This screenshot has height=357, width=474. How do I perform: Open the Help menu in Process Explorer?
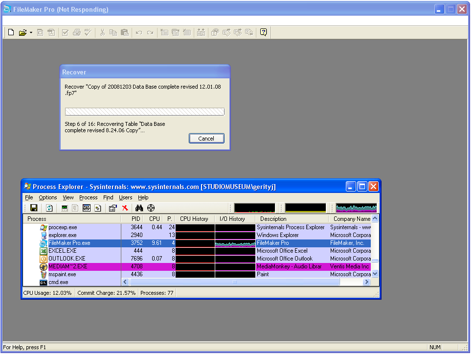pyautogui.click(x=143, y=197)
